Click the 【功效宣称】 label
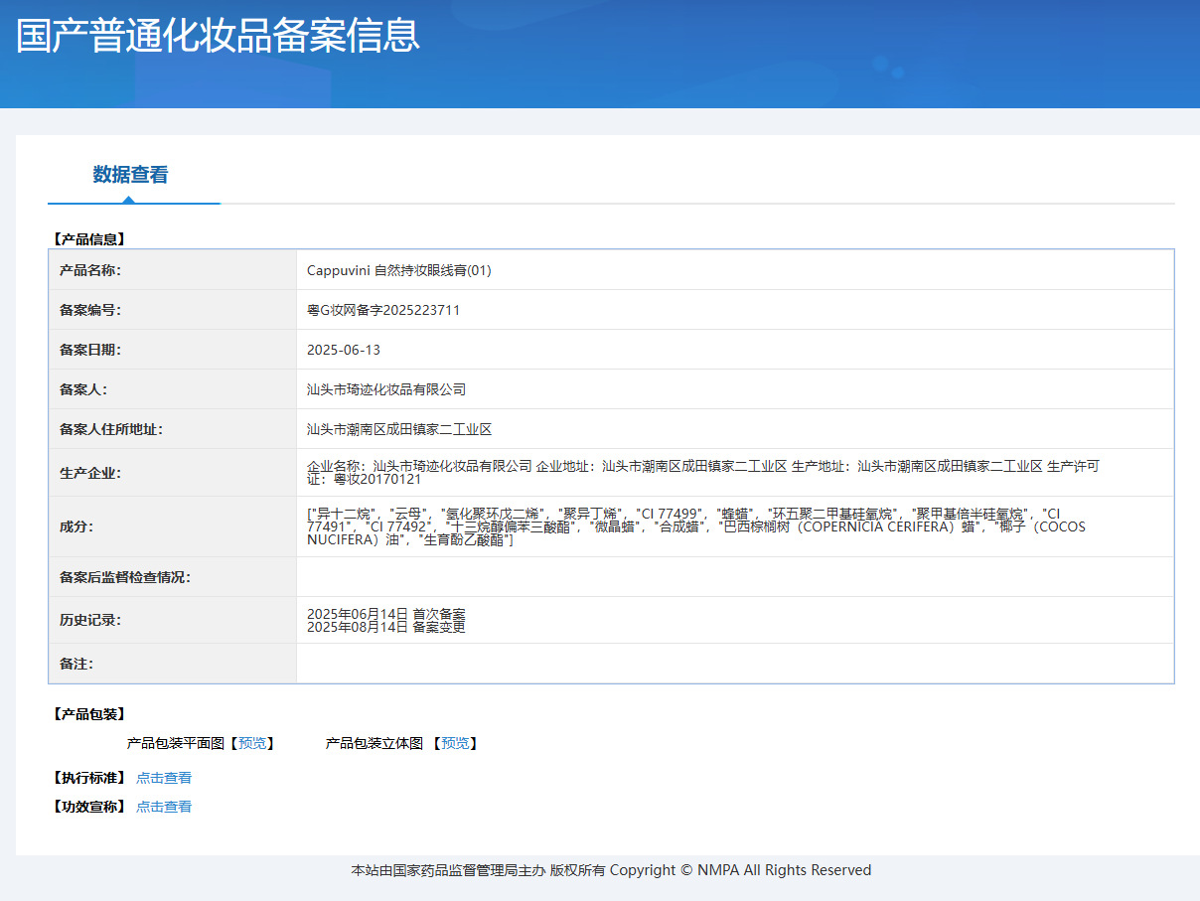This screenshot has width=1200, height=901. point(88,807)
